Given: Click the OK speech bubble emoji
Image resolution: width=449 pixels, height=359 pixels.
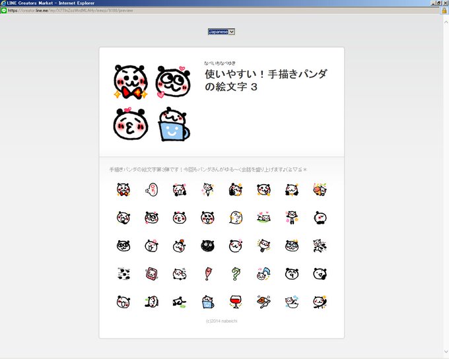Looking at the screenshot, I should pyautogui.click(x=151, y=189).
